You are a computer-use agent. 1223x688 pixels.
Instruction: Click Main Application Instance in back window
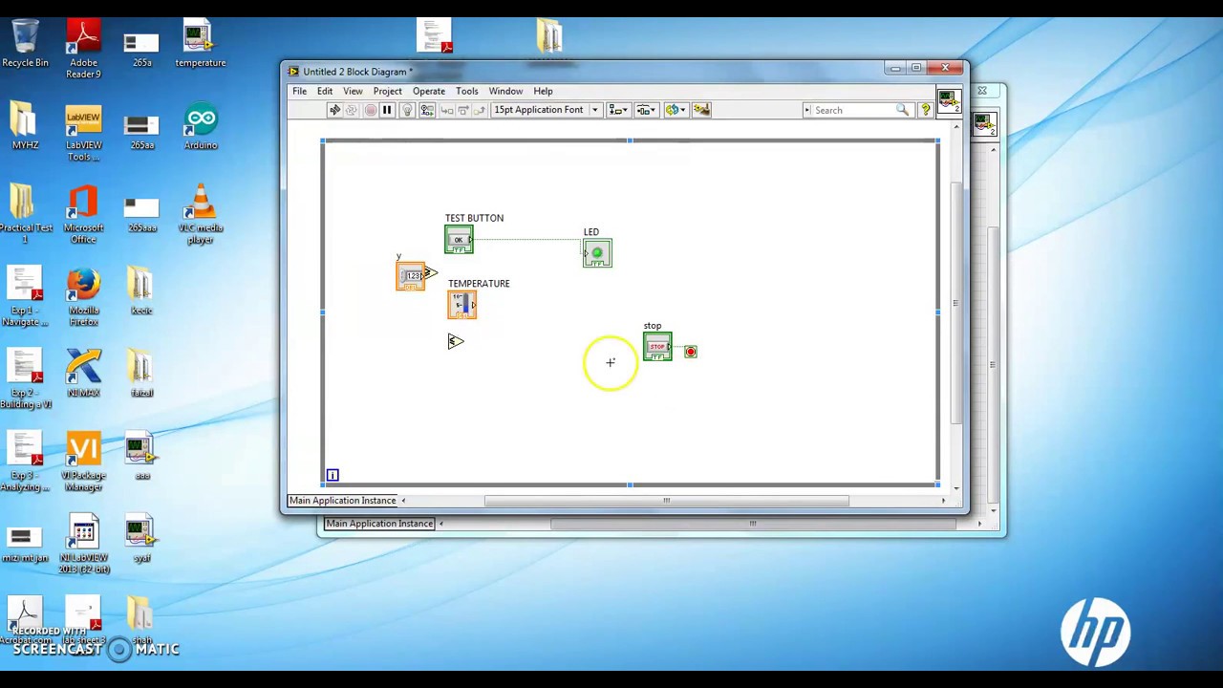(x=379, y=524)
